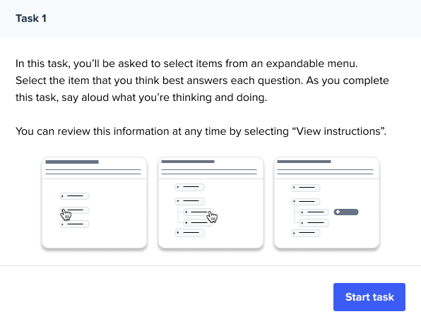Click the top collapsed item in middle illustration
The image size is (421, 326).
point(189,187)
